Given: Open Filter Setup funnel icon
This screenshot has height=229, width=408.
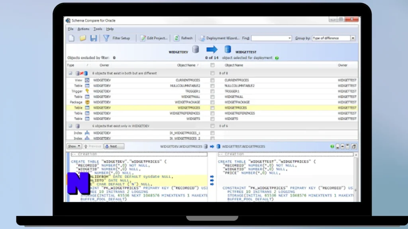Looking at the screenshot, I should point(106,38).
